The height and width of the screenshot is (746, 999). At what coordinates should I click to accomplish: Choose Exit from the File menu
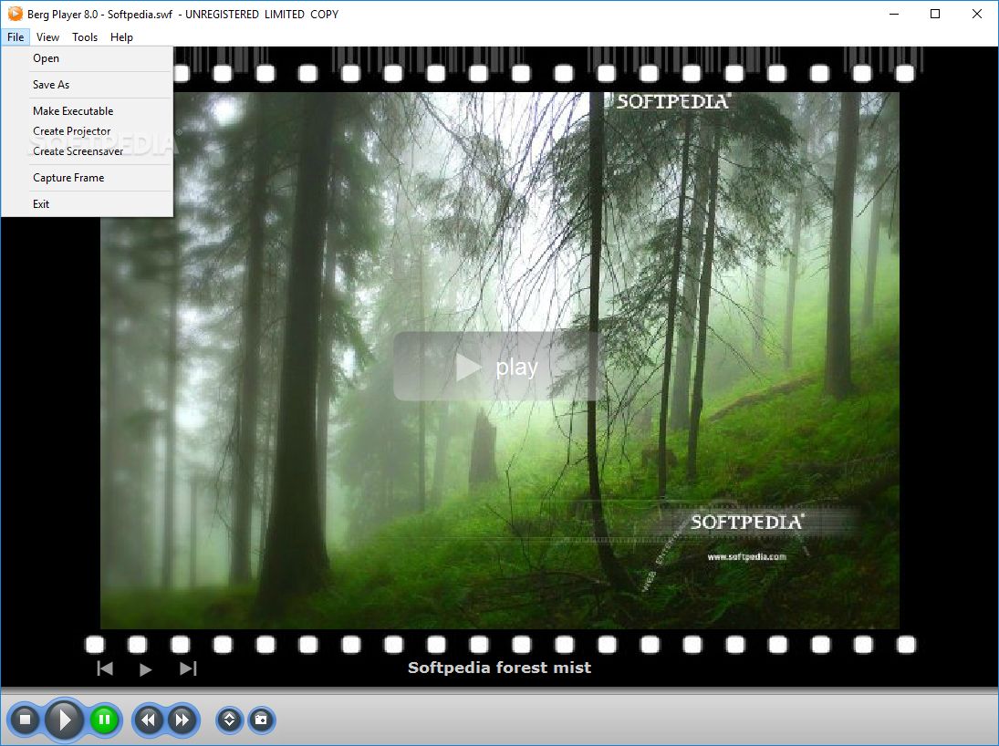pyautogui.click(x=88, y=204)
